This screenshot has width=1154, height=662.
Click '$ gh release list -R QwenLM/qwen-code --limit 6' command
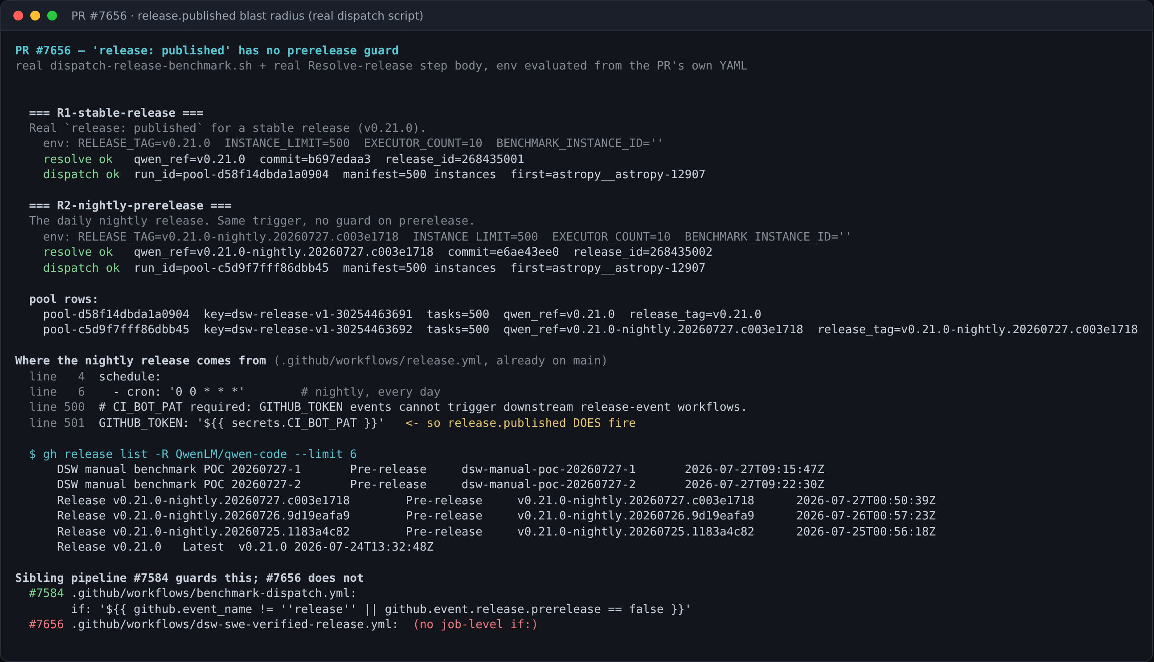pyautogui.click(x=193, y=454)
